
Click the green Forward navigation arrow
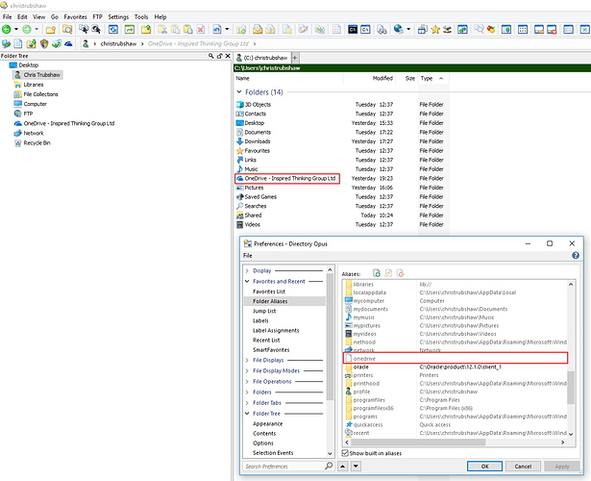(x=26, y=29)
